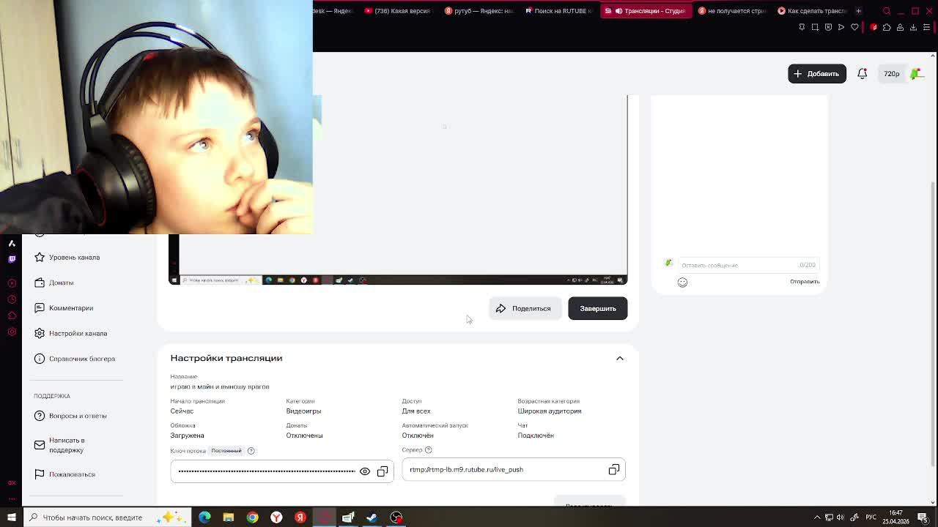Click the settings gear in browser sidebar

12,332
